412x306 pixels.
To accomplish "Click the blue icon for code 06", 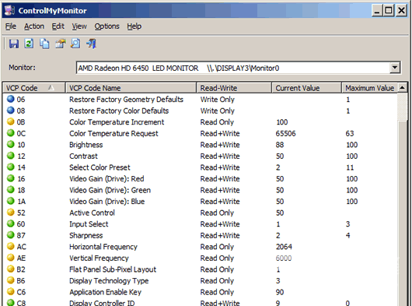I will (11, 99).
